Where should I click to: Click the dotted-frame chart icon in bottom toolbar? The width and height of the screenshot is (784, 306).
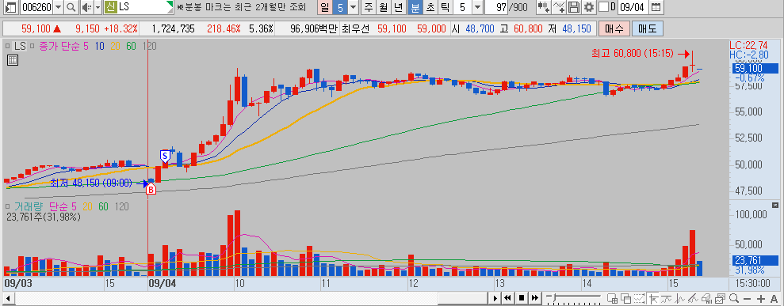(x=639, y=298)
